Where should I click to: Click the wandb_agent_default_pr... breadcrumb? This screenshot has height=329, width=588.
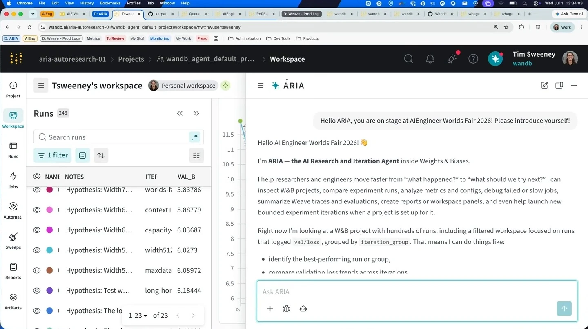pyautogui.click(x=205, y=59)
